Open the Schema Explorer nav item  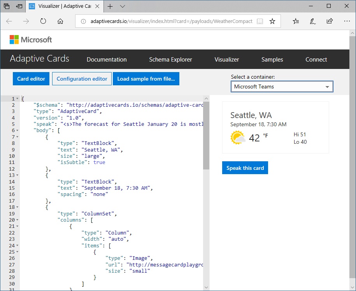[170, 60]
